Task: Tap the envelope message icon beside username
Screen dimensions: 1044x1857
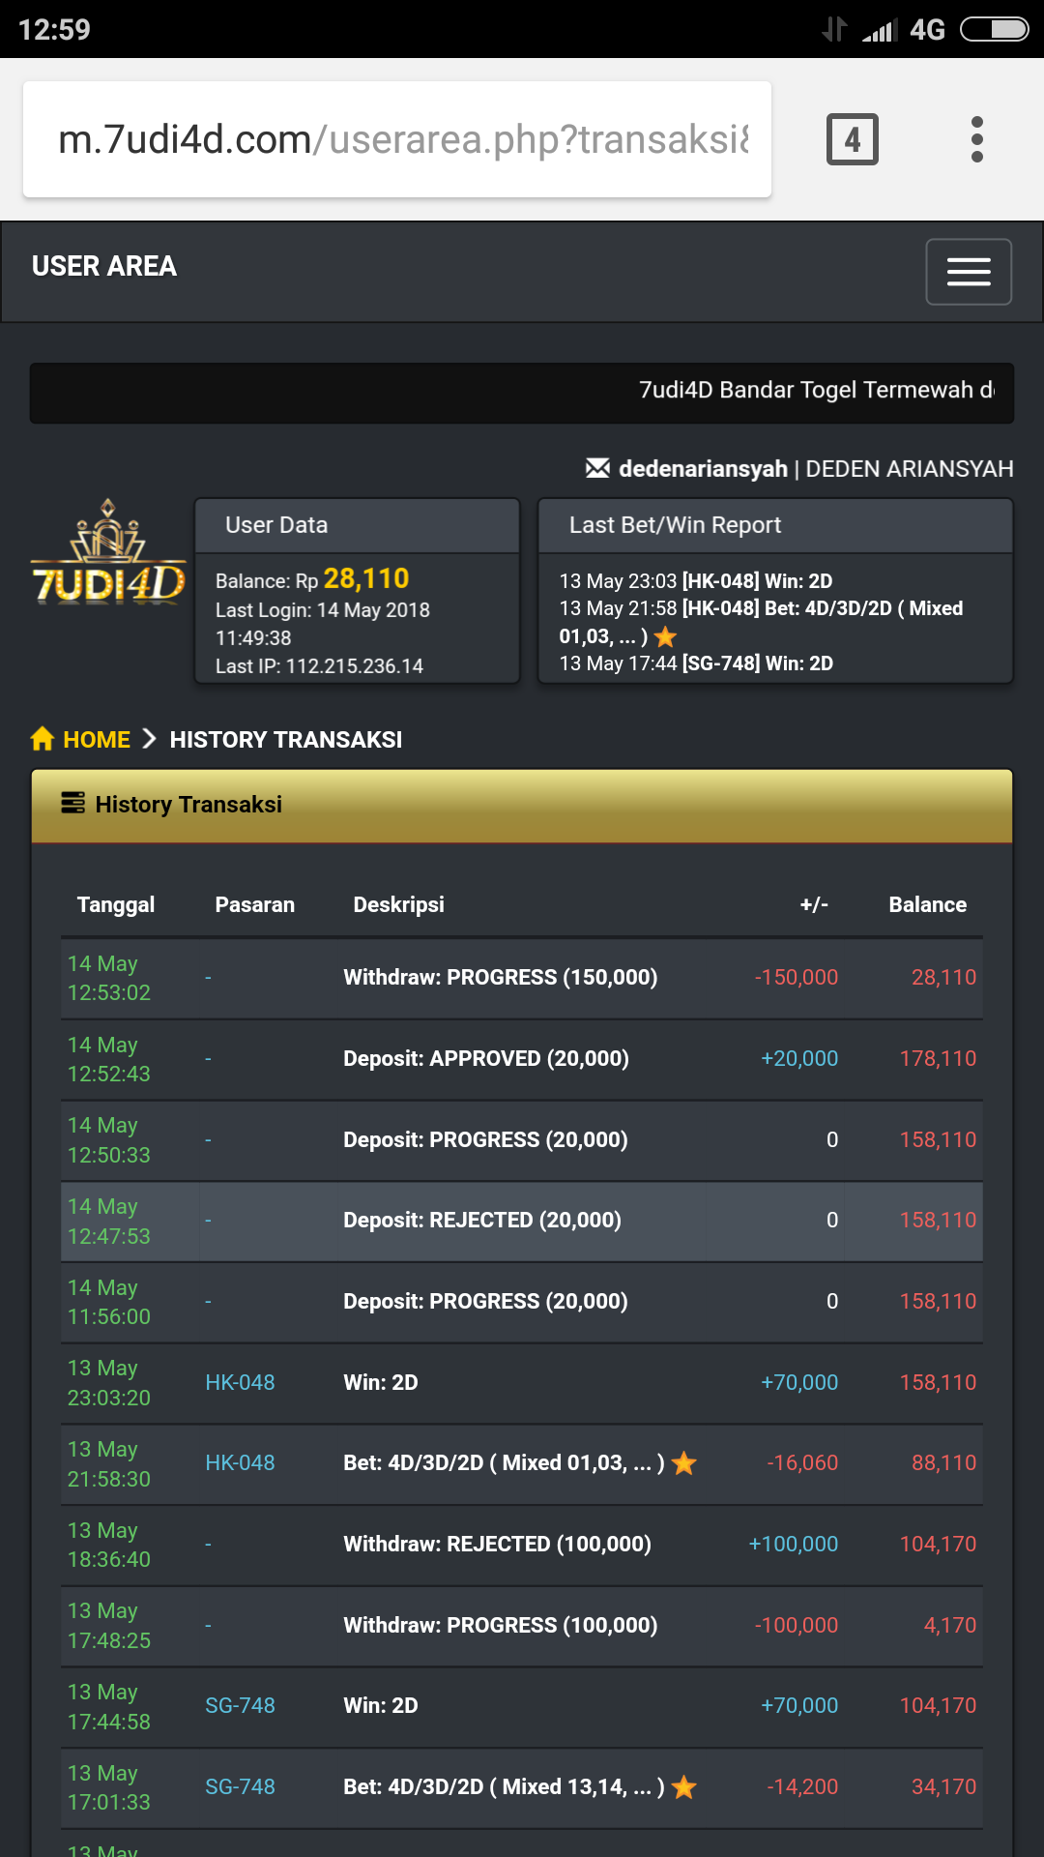Action: pos(597,469)
